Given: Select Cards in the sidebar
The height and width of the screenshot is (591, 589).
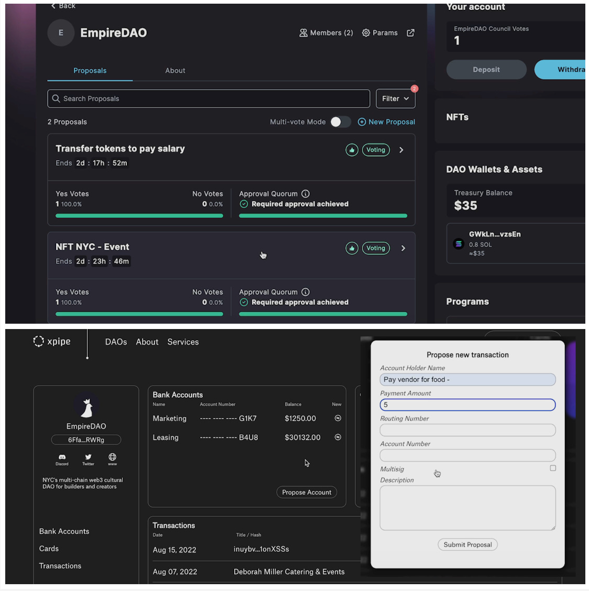Looking at the screenshot, I should point(49,549).
